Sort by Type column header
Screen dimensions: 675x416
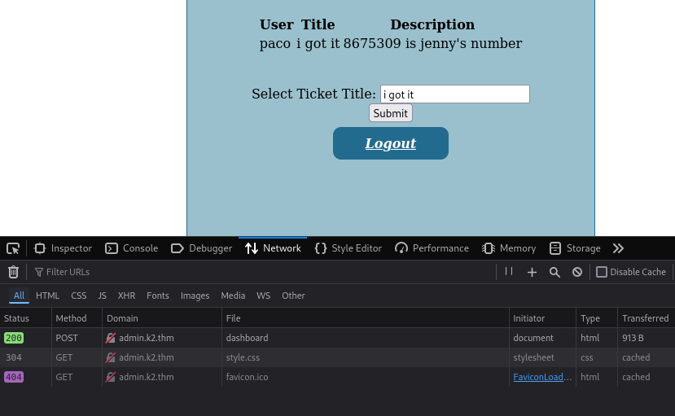point(597,318)
